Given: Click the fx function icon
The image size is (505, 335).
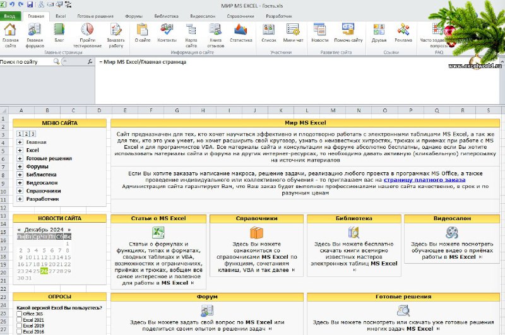Looking at the screenshot, I should pos(90,61).
